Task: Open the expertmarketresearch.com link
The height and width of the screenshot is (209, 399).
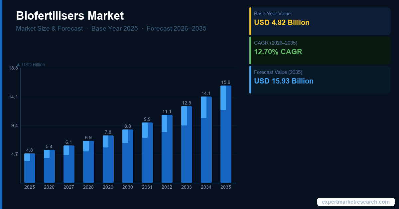Action: [355, 202]
